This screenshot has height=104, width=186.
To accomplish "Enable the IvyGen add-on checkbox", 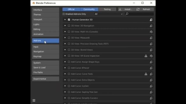I will tap(69, 86).
